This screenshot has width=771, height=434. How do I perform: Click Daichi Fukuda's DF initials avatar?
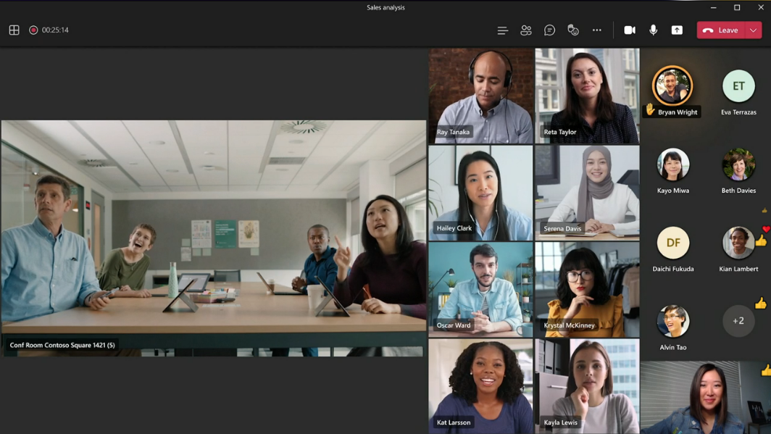click(x=672, y=242)
